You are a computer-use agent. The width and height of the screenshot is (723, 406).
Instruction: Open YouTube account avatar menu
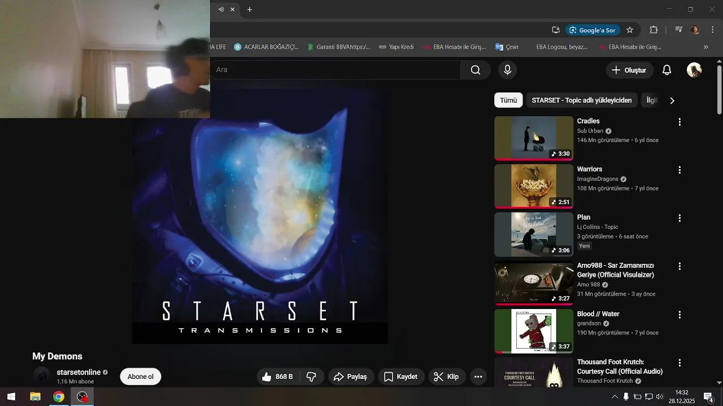[x=694, y=70]
